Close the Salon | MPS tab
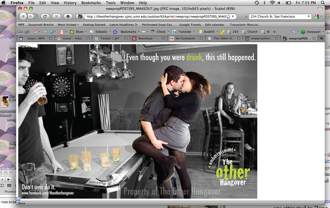Image resolution: width=330 pixels, height=208 pixels. point(51,38)
